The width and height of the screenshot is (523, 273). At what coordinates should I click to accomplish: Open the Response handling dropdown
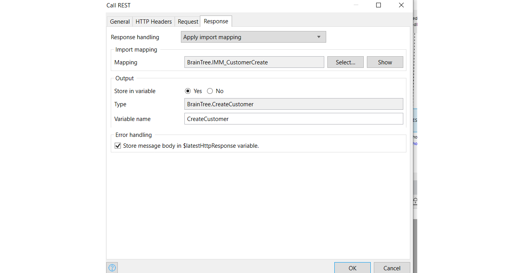(x=318, y=36)
